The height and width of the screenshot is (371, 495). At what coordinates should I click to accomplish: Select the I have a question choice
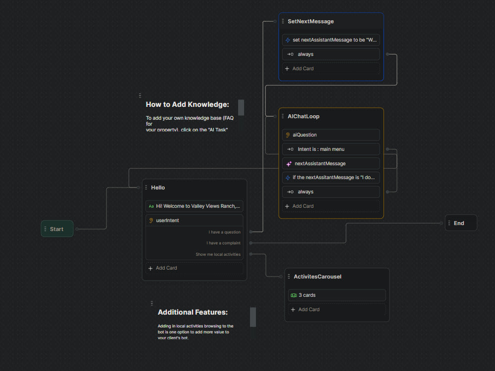(224, 232)
